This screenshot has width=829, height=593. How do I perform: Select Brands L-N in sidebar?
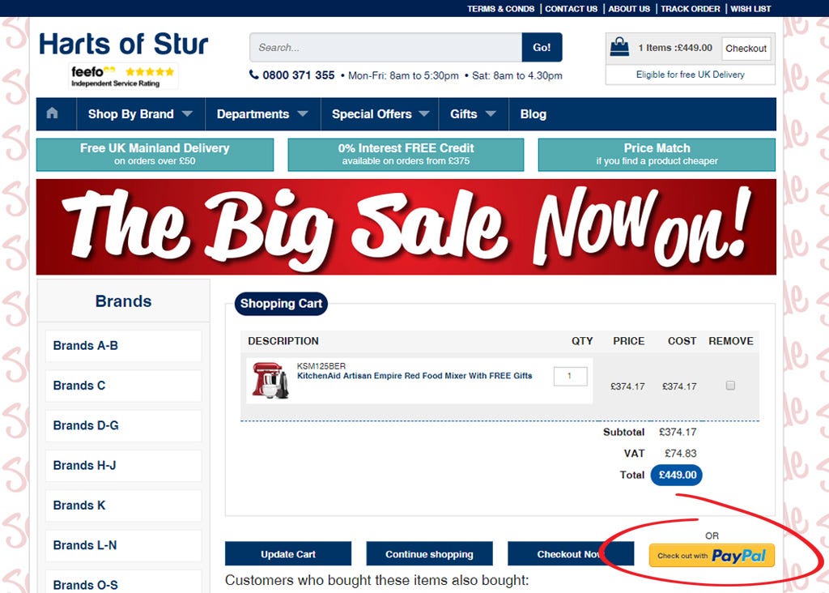pos(124,545)
